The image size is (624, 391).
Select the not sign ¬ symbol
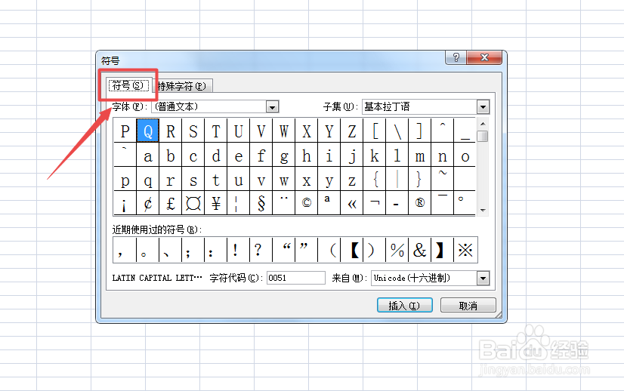[x=375, y=203]
